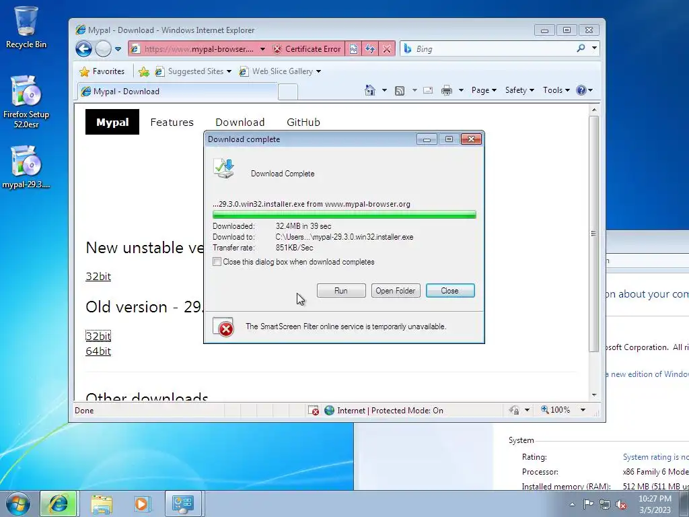Open the search provider dropdown arrow
Screen dimensions: 689x517
[594, 48]
